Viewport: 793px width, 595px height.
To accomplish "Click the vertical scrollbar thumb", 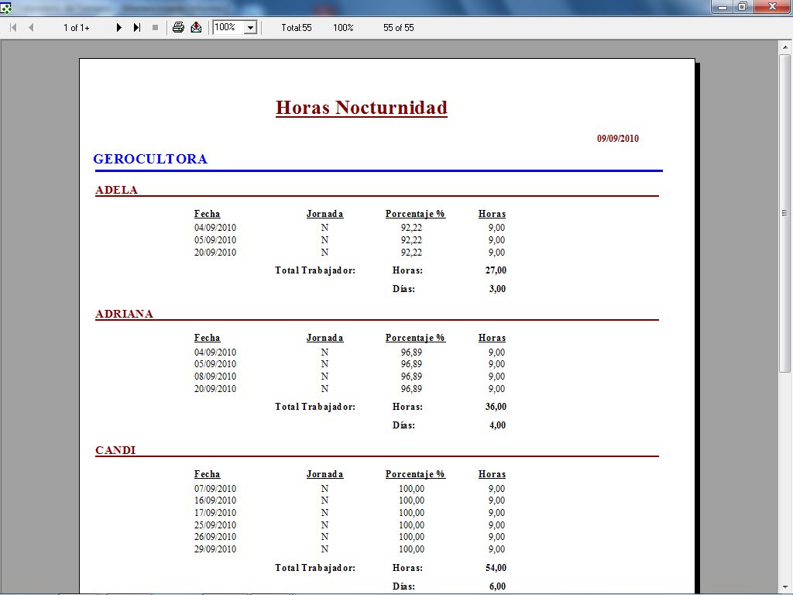I will 785,213.
